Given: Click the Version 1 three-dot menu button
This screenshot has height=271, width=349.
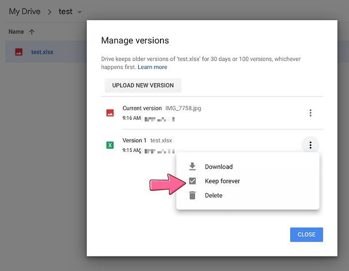Looking at the screenshot, I should (x=310, y=145).
